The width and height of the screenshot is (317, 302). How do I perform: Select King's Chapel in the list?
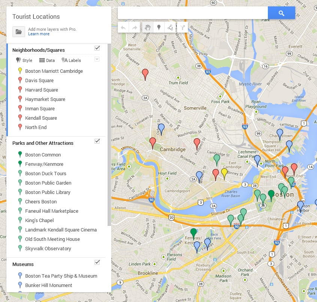pos(39,220)
